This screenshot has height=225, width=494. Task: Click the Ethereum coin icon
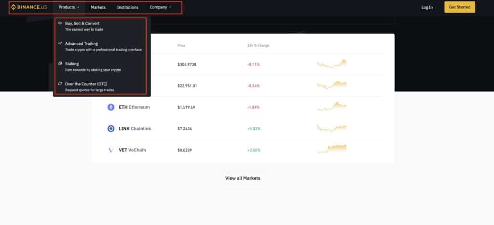[x=111, y=107]
